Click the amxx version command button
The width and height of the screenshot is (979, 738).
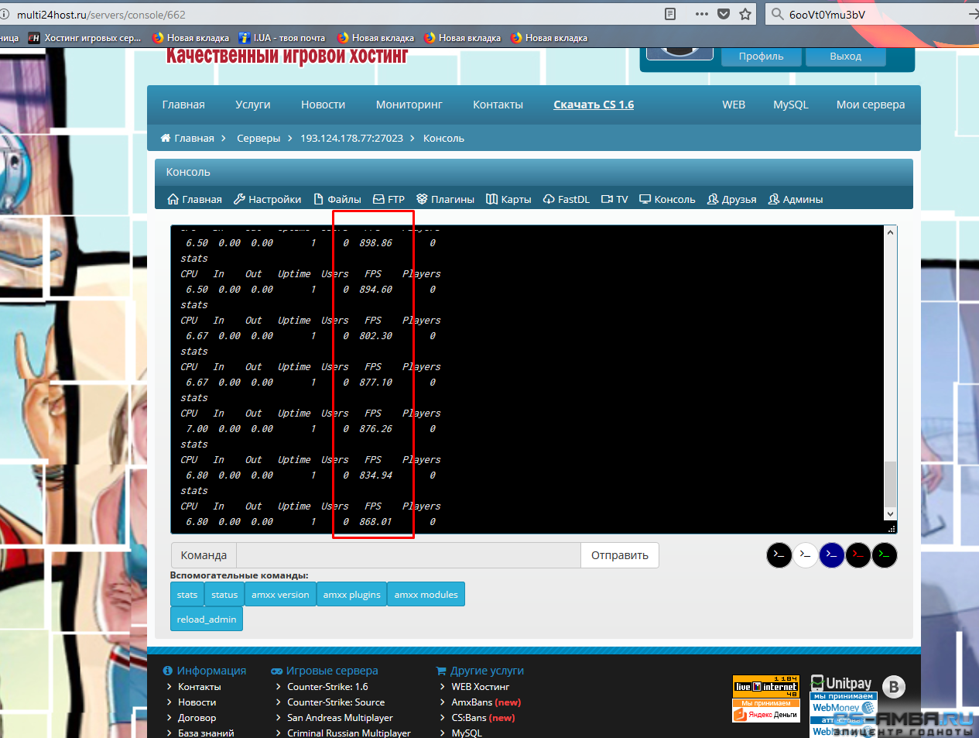280,595
